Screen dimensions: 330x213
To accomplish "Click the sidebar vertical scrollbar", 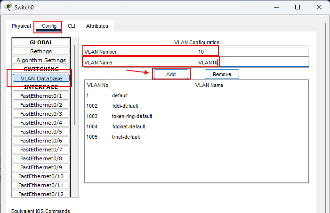I will click(x=75, y=85).
